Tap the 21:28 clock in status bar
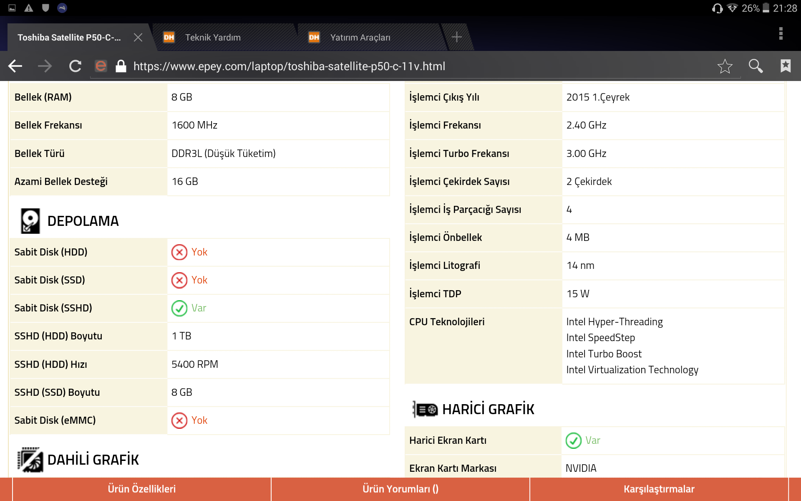 (785, 8)
